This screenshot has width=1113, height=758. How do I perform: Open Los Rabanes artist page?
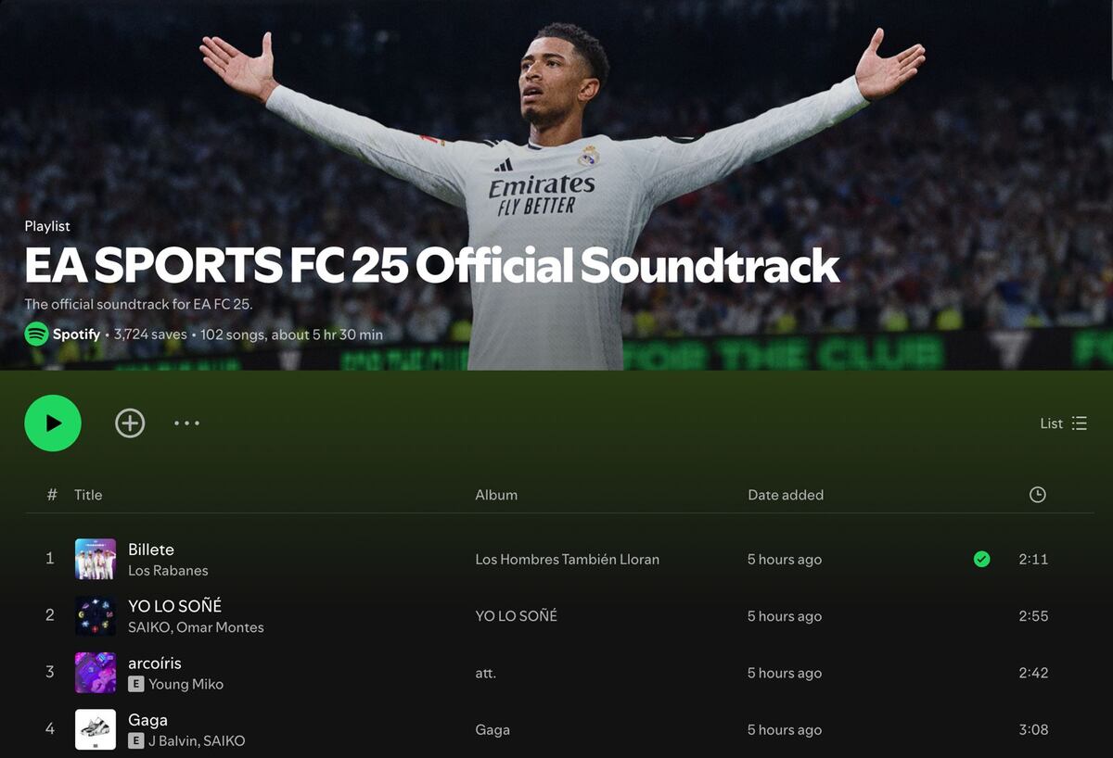pyautogui.click(x=170, y=572)
